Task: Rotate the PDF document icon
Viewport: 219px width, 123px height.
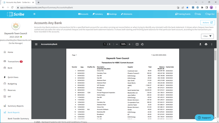Action: click(142, 44)
